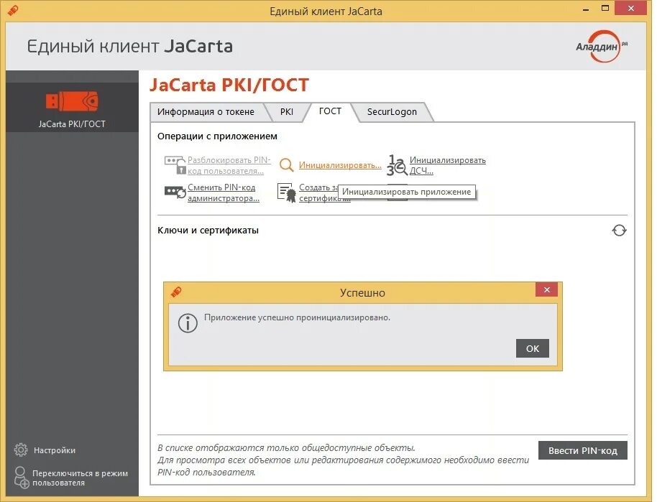Minimize the Единый клиент JaCarta window
This screenshot has width=657, height=502.
pyautogui.click(x=586, y=9)
